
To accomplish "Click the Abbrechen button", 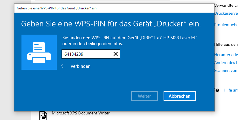I will point(179,96).
